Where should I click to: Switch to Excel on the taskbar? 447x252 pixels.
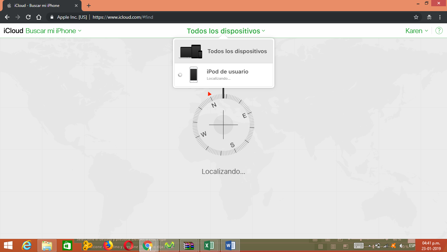coord(209,245)
